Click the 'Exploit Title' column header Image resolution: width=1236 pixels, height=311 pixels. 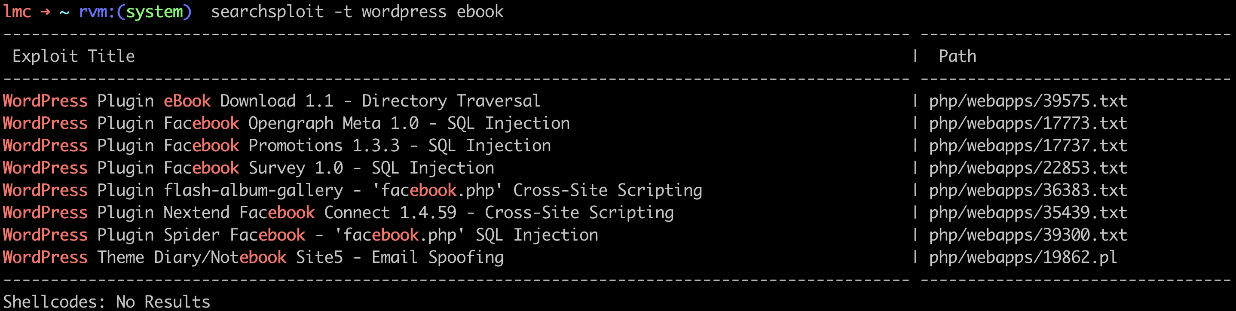(73, 56)
